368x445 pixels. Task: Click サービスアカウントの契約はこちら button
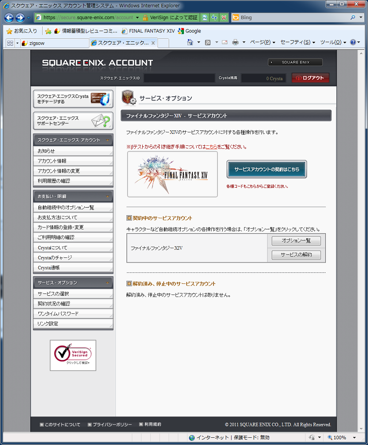(267, 169)
